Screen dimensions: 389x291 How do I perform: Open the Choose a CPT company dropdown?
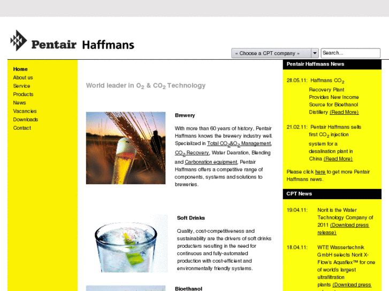pyautogui.click(x=275, y=53)
